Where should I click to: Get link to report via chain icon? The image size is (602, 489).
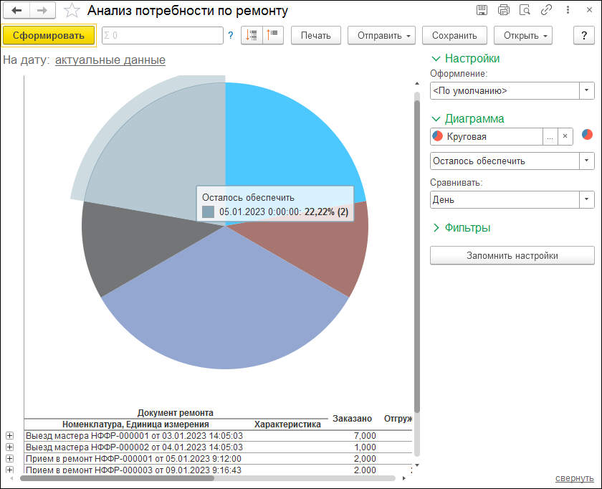(546, 10)
